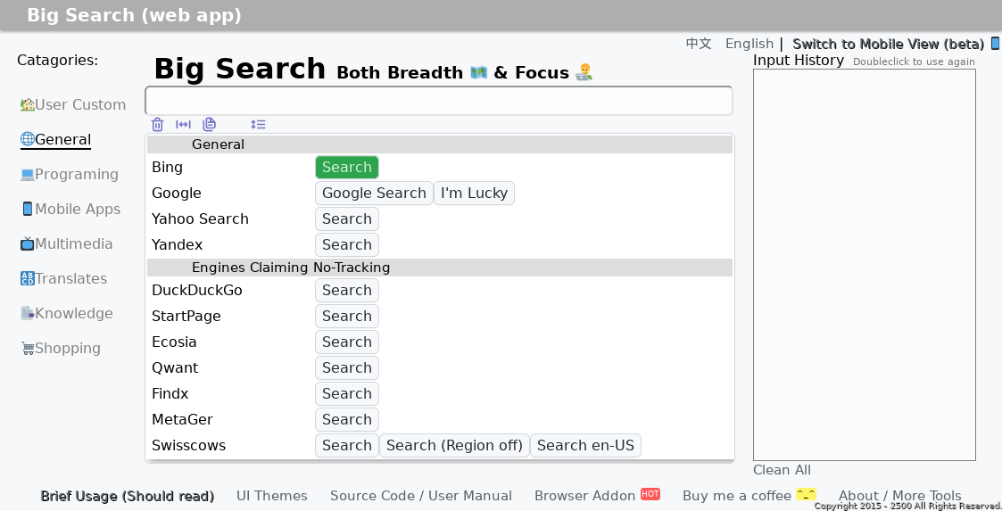This screenshot has width=1002, height=511.
Task: Click the Ecosia engine name
Action: (x=174, y=342)
